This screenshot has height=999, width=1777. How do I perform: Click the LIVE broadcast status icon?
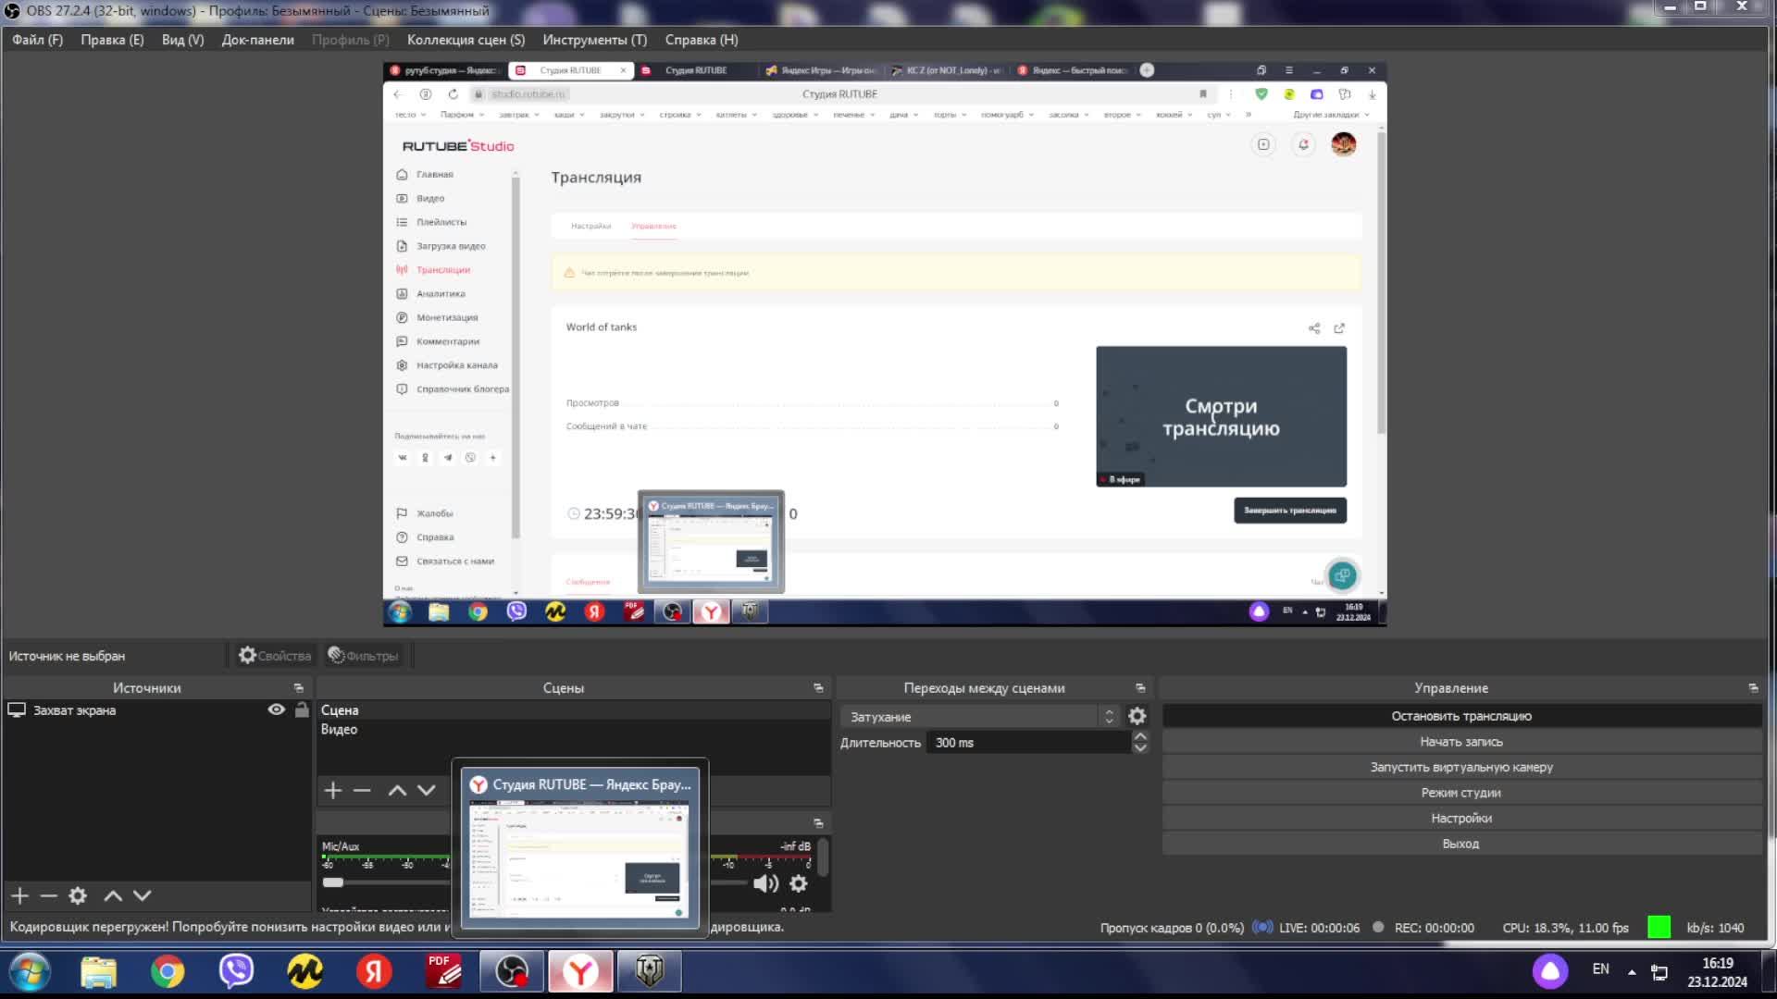click(1262, 927)
